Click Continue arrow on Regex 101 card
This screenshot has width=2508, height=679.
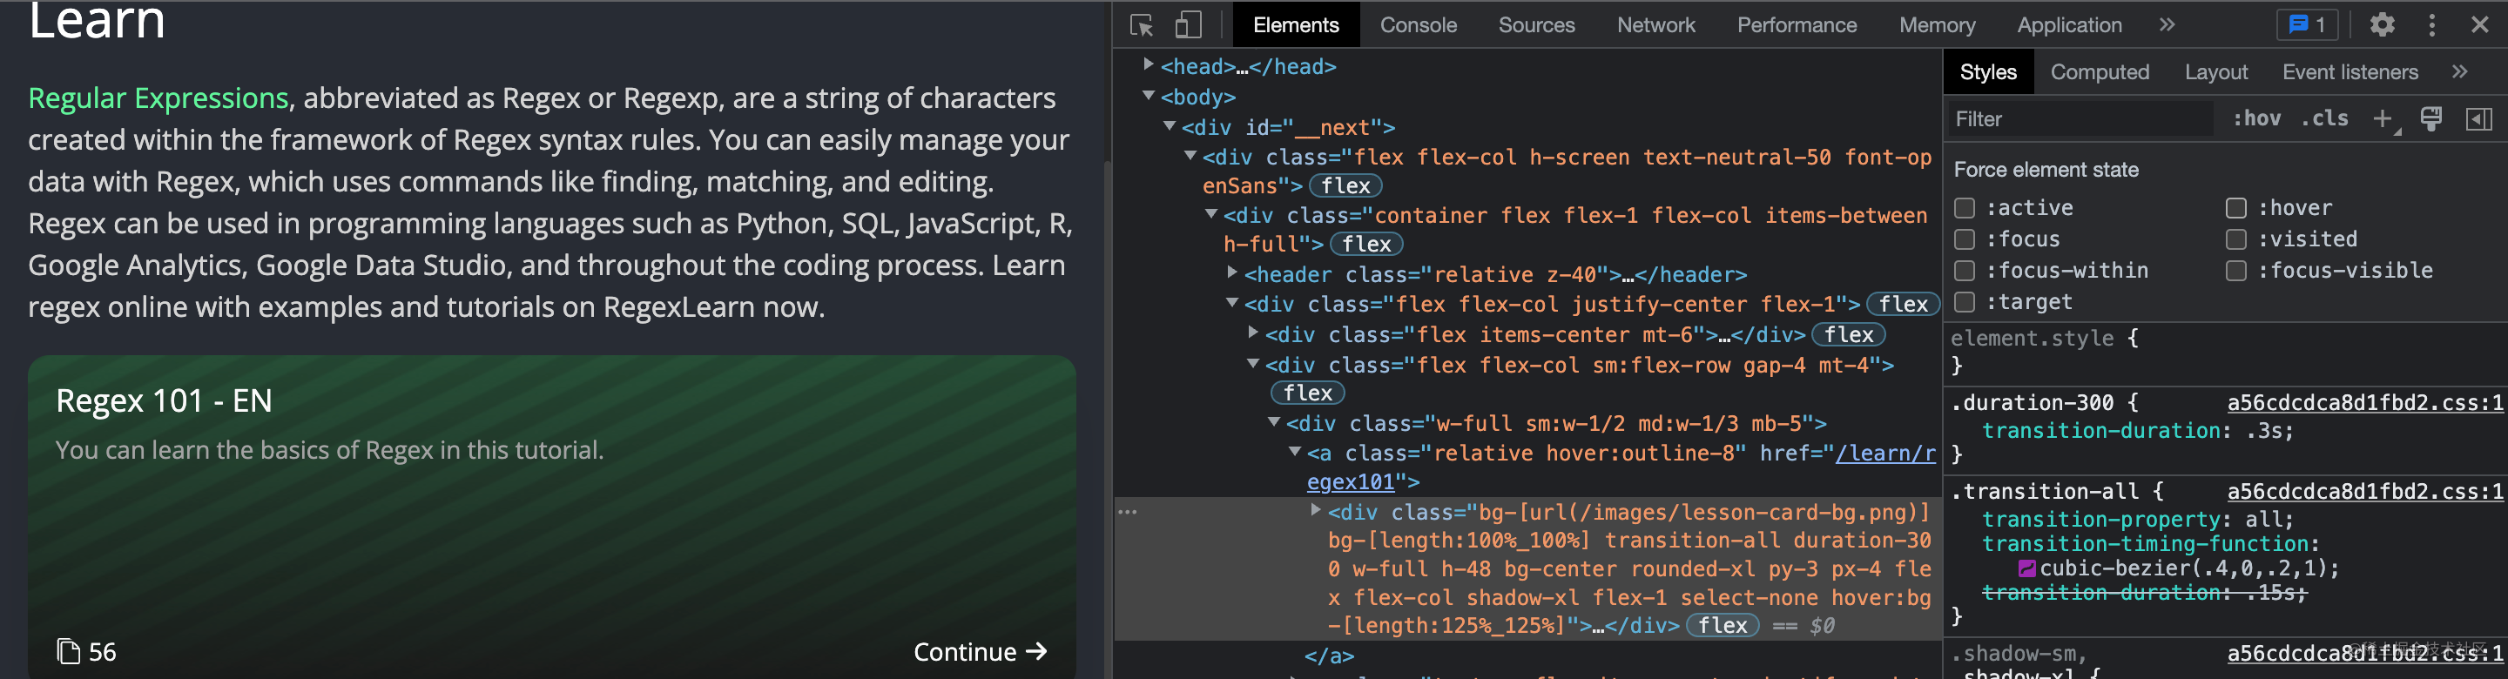[x=980, y=652]
